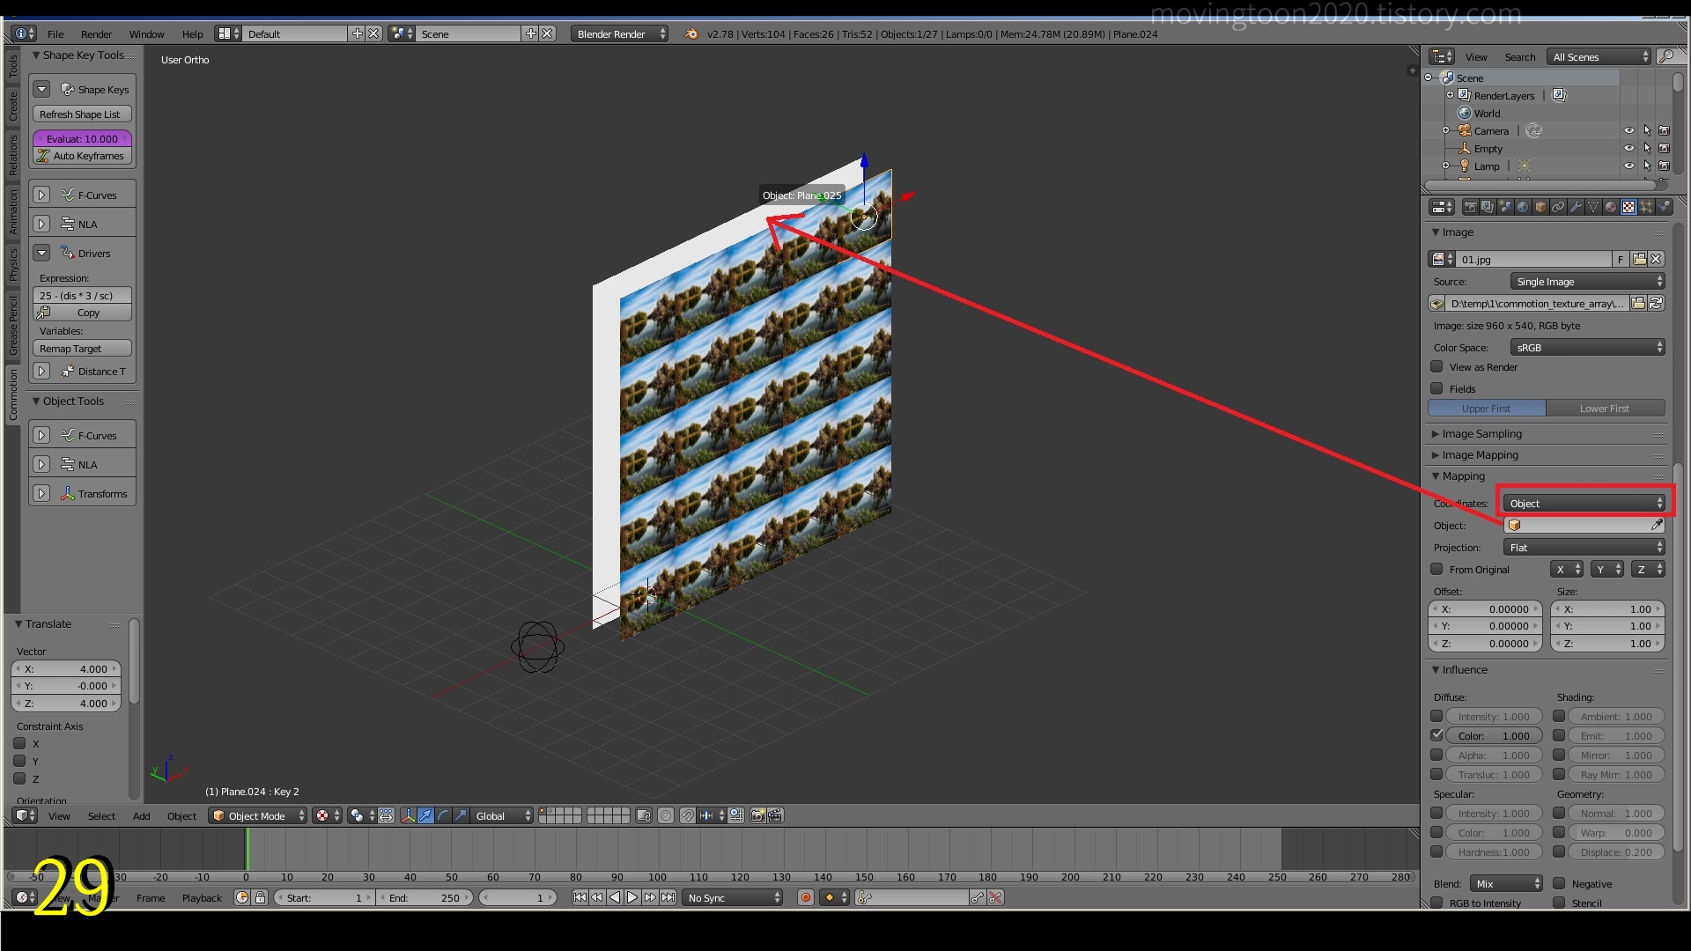Viewport: 1691px width, 951px height.
Task: Open the Scene properties tab icon
Action: click(1505, 207)
